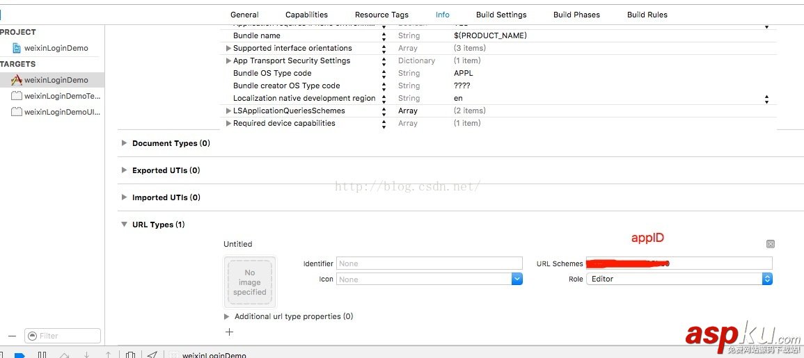Pause program execution in debug bar
This screenshot has width=804, height=358.
pyautogui.click(x=42, y=355)
